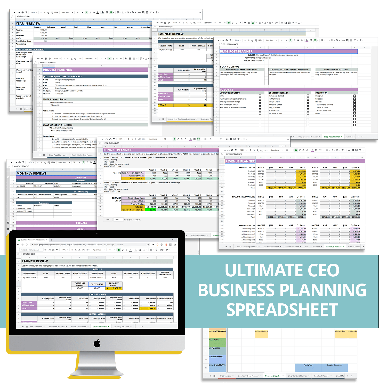Image resolution: width=387 pixels, height=387 pixels.
Task: Bookmark the page with the star icon
Action: click(x=148, y=244)
